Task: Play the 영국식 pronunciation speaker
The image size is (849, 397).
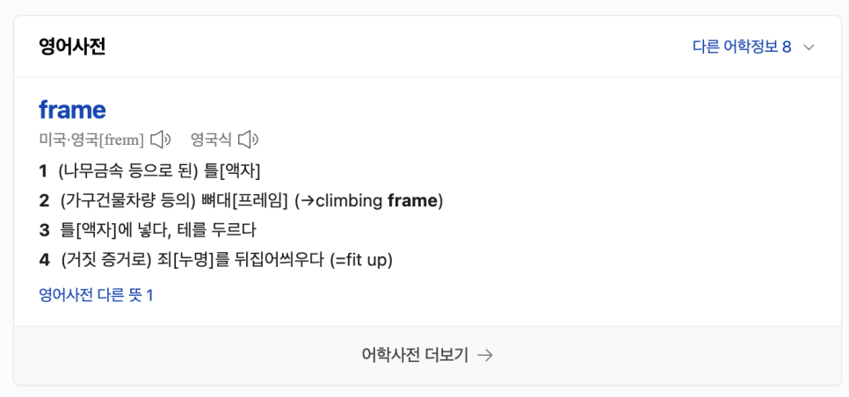Action: click(249, 140)
